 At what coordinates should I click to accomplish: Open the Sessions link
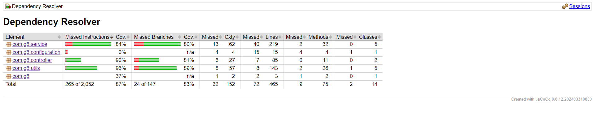pos(579,6)
